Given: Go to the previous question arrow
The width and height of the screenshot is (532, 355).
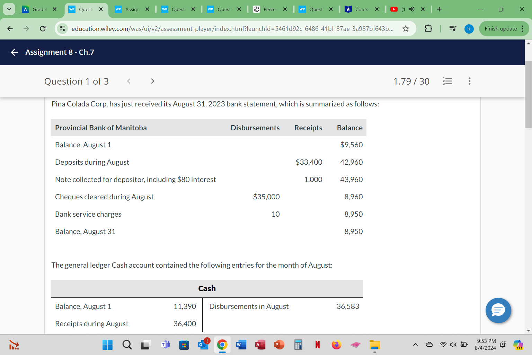Looking at the screenshot, I should tap(128, 81).
